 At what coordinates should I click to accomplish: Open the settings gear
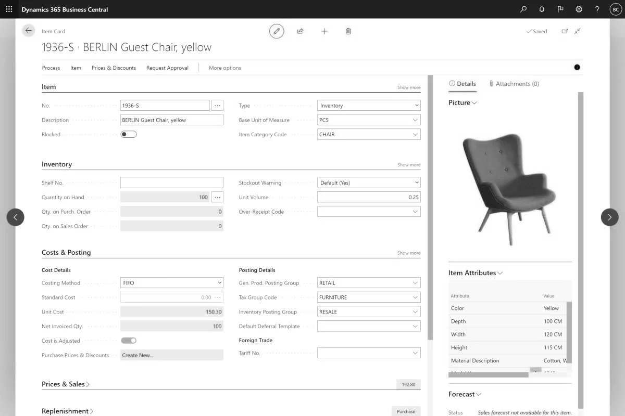(579, 9)
